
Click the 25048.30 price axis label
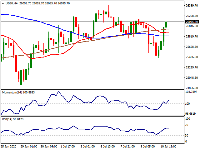click(192, 77)
